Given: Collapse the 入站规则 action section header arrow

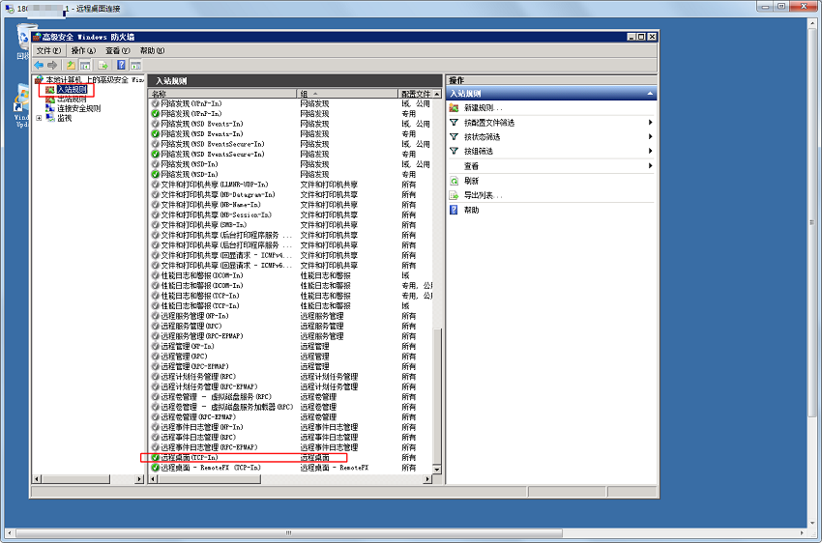Looking at the screenshot, I should pos(650,94).
